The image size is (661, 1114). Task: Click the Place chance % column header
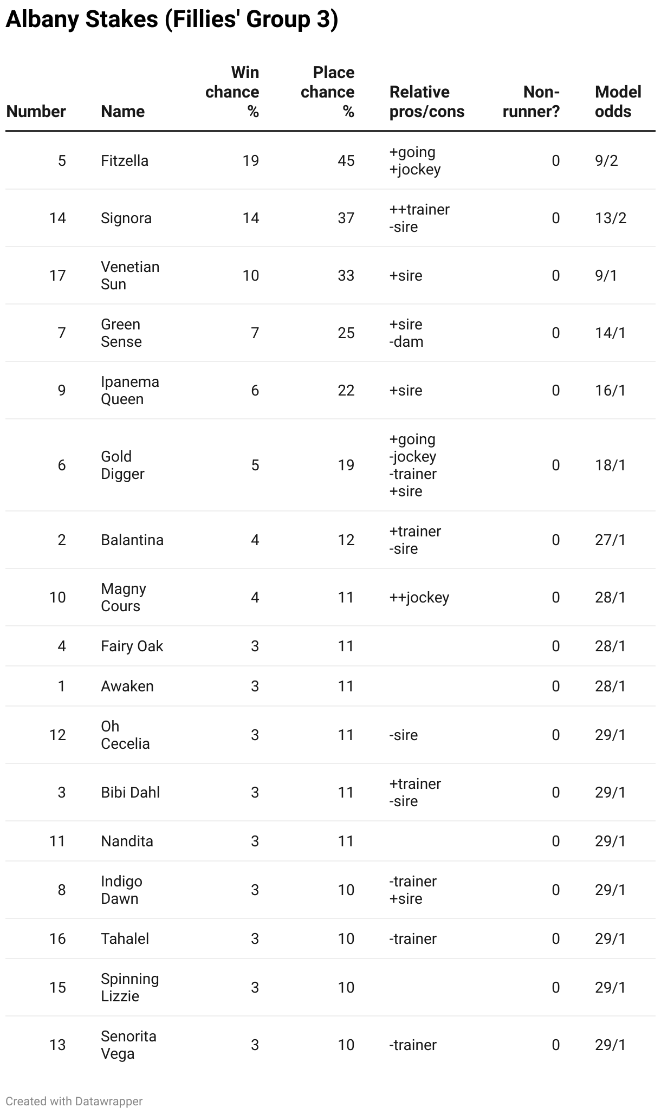(327, 92)
